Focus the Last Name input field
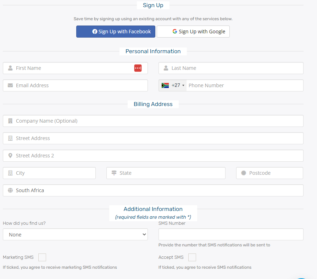The image size is (317, 279). click(x=231, y=68)
